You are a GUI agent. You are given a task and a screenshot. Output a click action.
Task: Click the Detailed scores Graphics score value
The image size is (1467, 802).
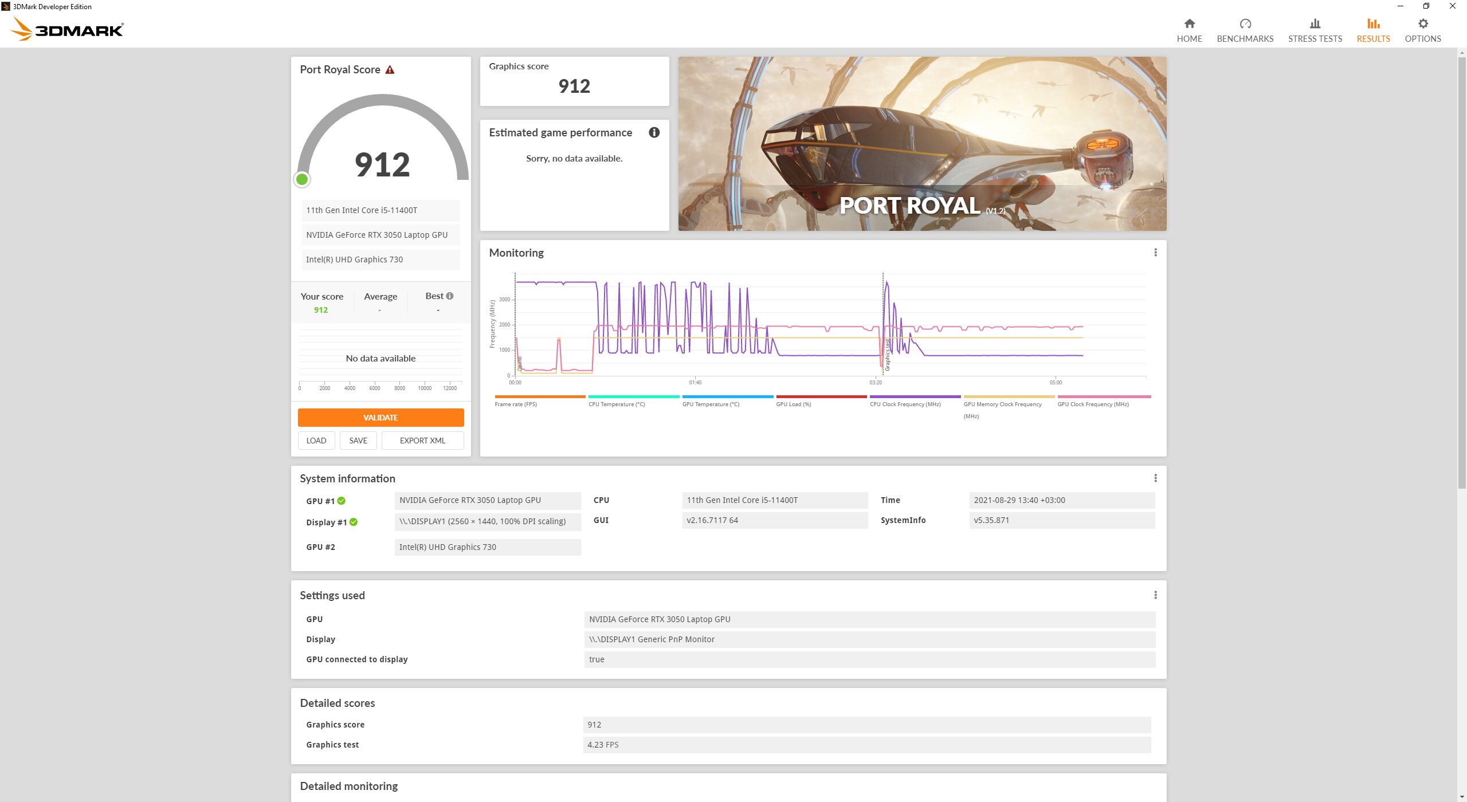[867, 725]
